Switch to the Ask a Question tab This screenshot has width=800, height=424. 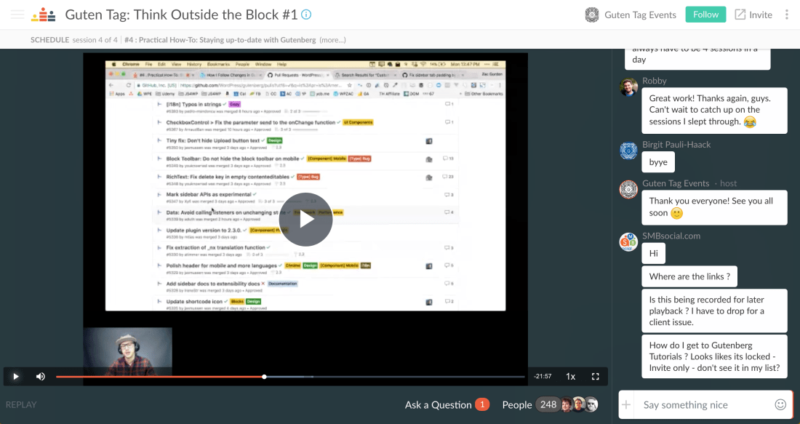click(439, 404)
